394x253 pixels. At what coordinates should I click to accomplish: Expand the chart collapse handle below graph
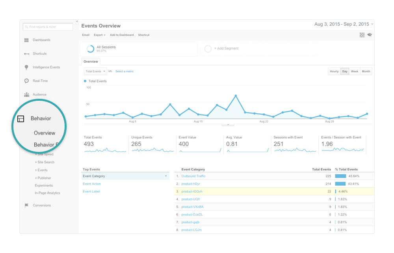(x=228, y=125)
